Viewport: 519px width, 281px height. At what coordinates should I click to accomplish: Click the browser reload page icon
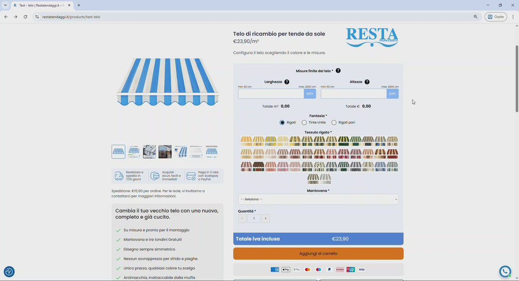[x=25, y=17]
